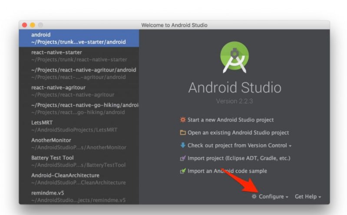Open the Get Help dropdown menu
Viewport: 347px width, 215px height.
(x=307, y=197)
